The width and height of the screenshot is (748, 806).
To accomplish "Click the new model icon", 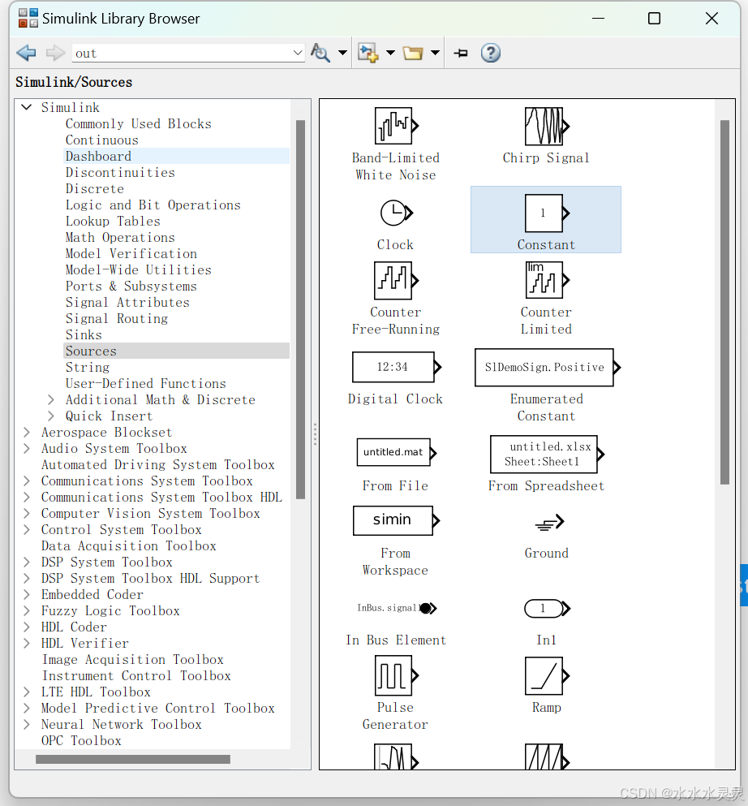I will pos(368,53).
